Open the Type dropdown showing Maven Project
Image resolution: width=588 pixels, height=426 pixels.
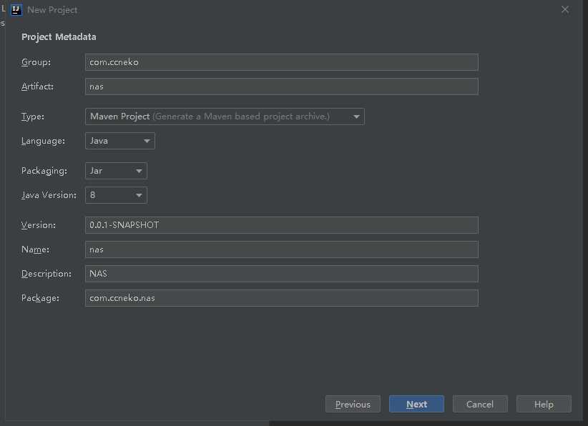[225, 117]
